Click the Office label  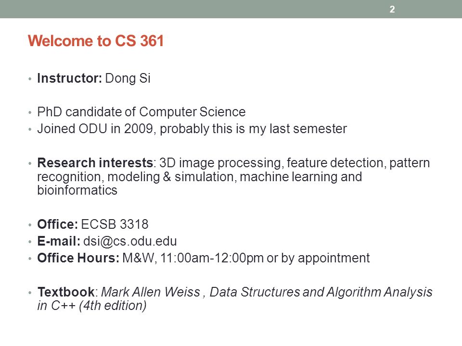[x=57, y=224]
